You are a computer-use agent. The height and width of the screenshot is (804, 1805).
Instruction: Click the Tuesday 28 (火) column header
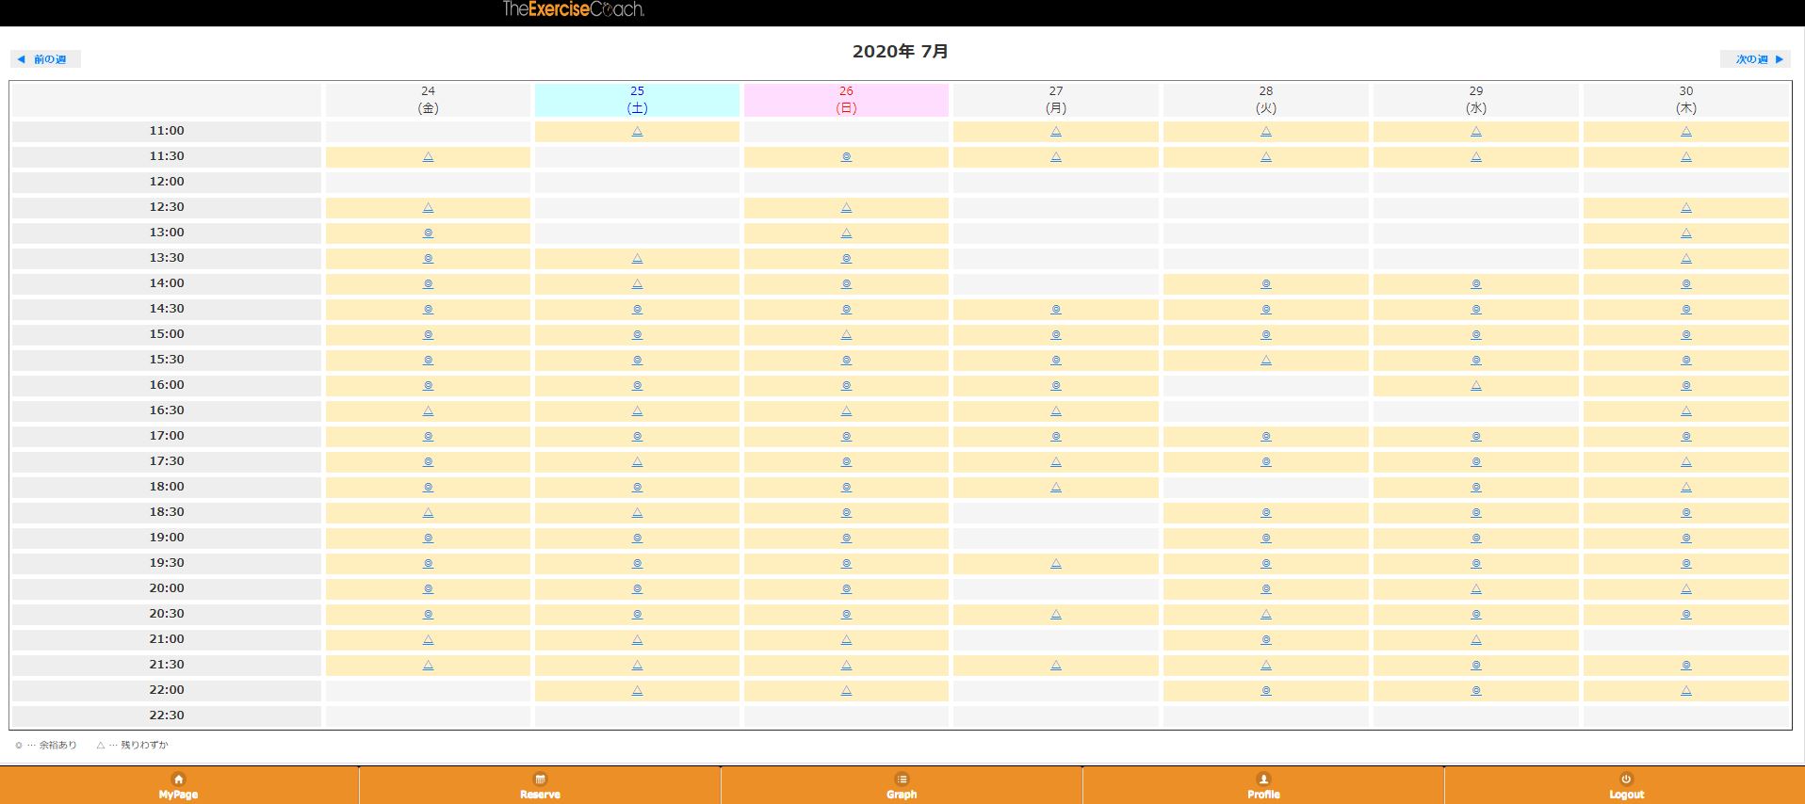1266,100
